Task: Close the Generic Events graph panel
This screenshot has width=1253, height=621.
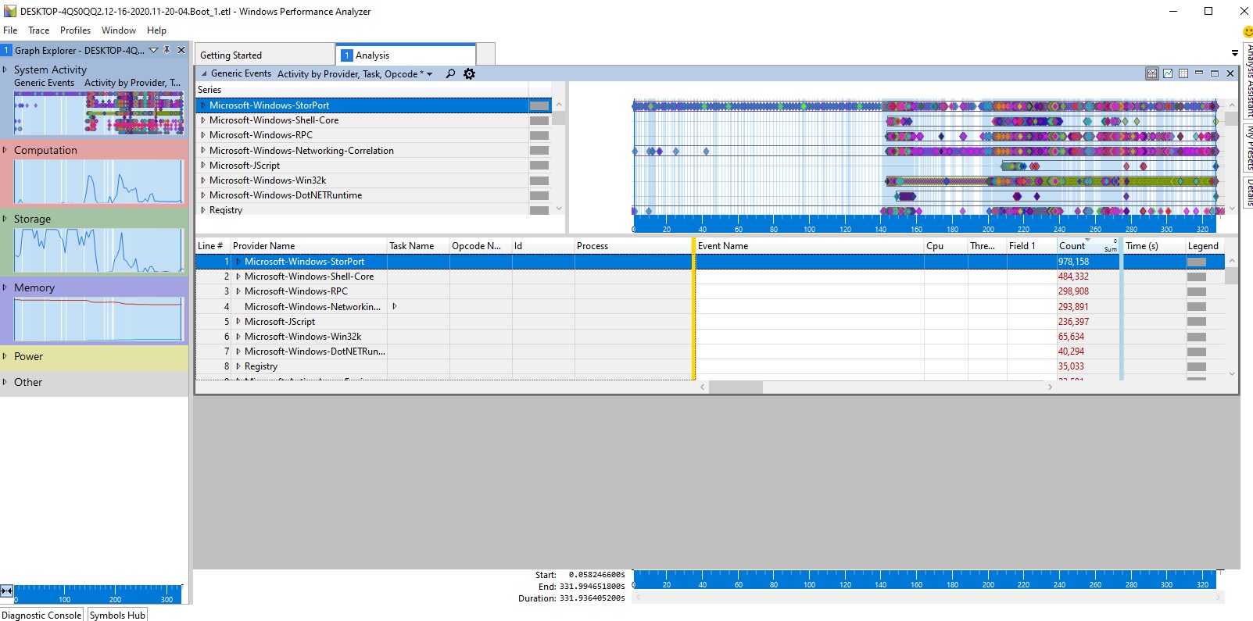Action: [1230, 73]
